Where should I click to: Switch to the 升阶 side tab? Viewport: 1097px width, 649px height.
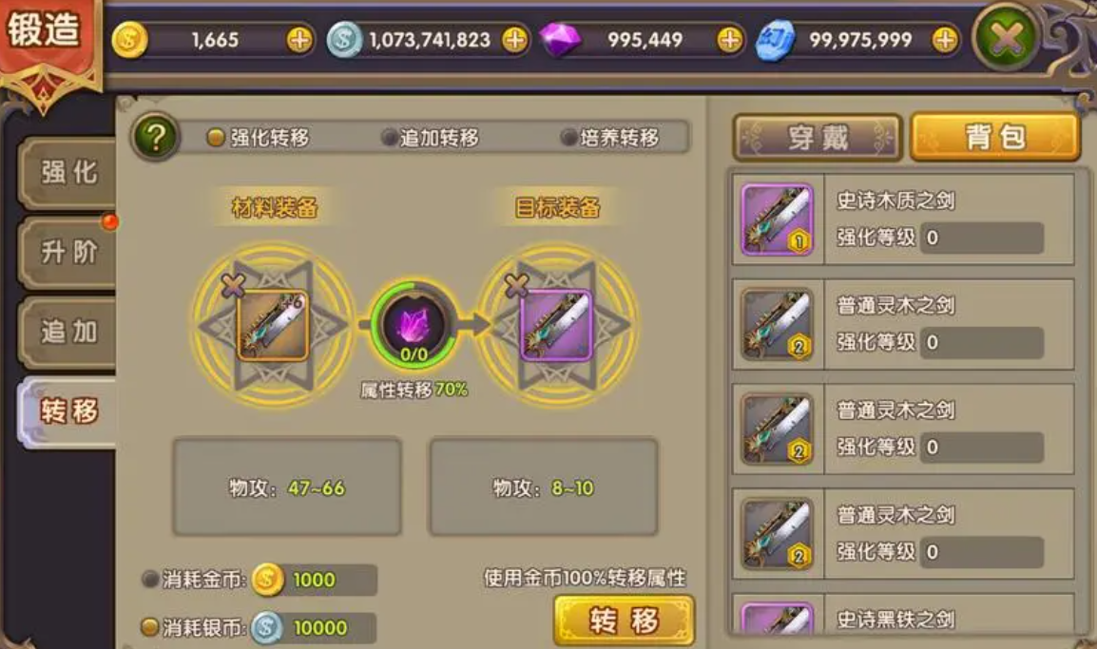pyautogui.click(x=67, y=253)
